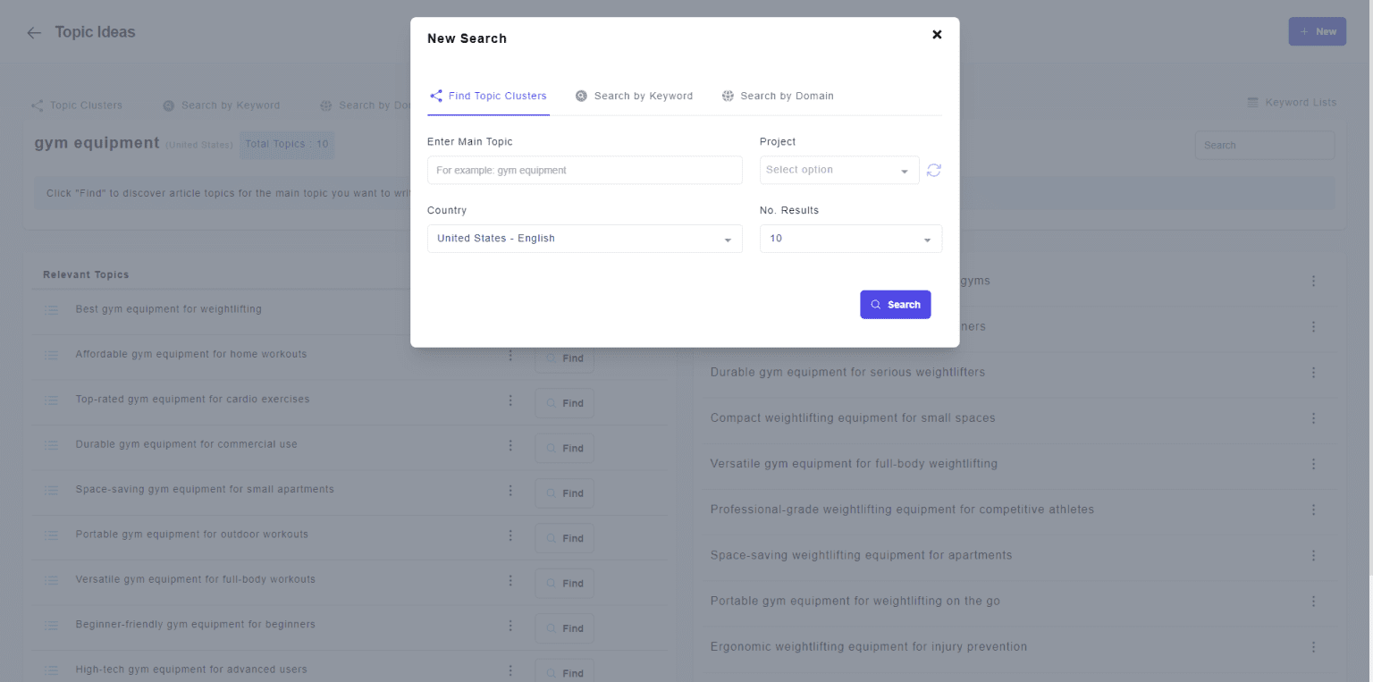The width and height of the screenshot is (1373, 682).
Task: Expand the Project select option dropdown
Action: [x=838, y=171]
